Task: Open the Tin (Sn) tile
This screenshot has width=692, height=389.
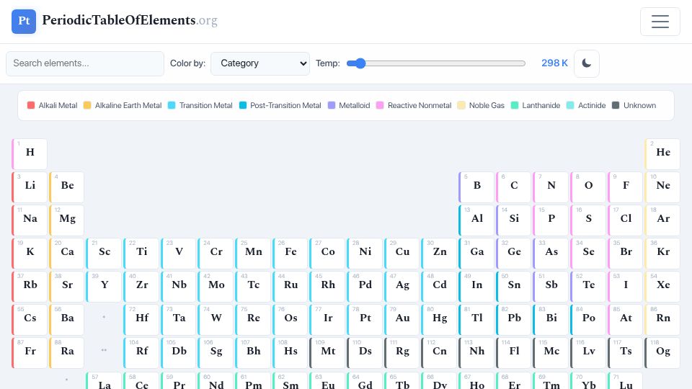Action: click(514, 287)
